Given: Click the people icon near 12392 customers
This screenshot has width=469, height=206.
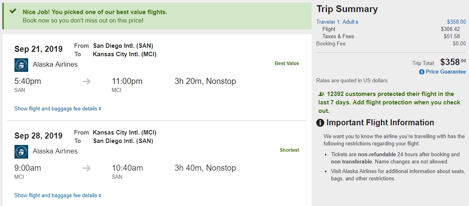Looking at the screenshot, I should (x=321, y=94).
